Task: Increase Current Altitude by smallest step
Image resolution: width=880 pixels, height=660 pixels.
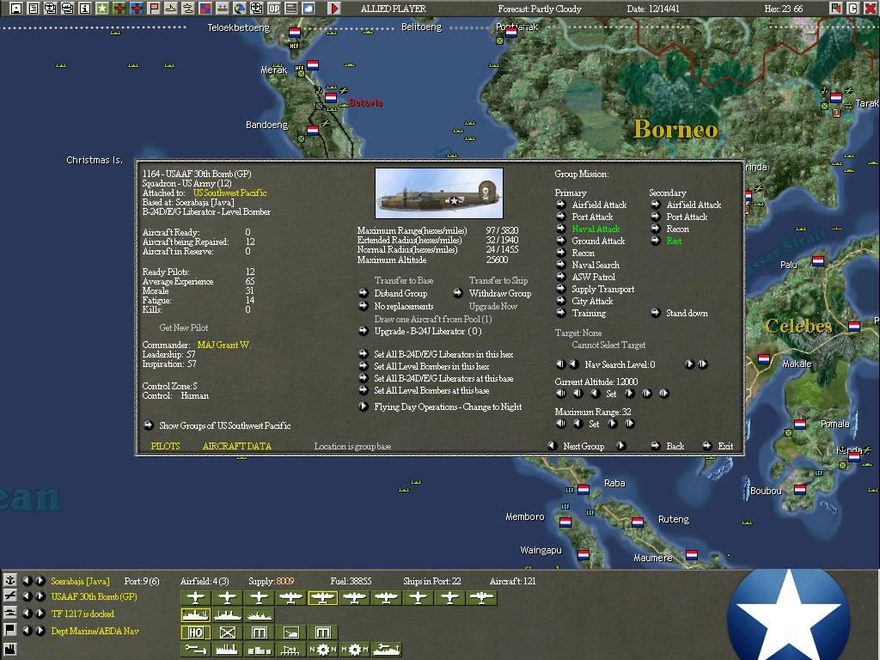Action: tap(630, 394)
